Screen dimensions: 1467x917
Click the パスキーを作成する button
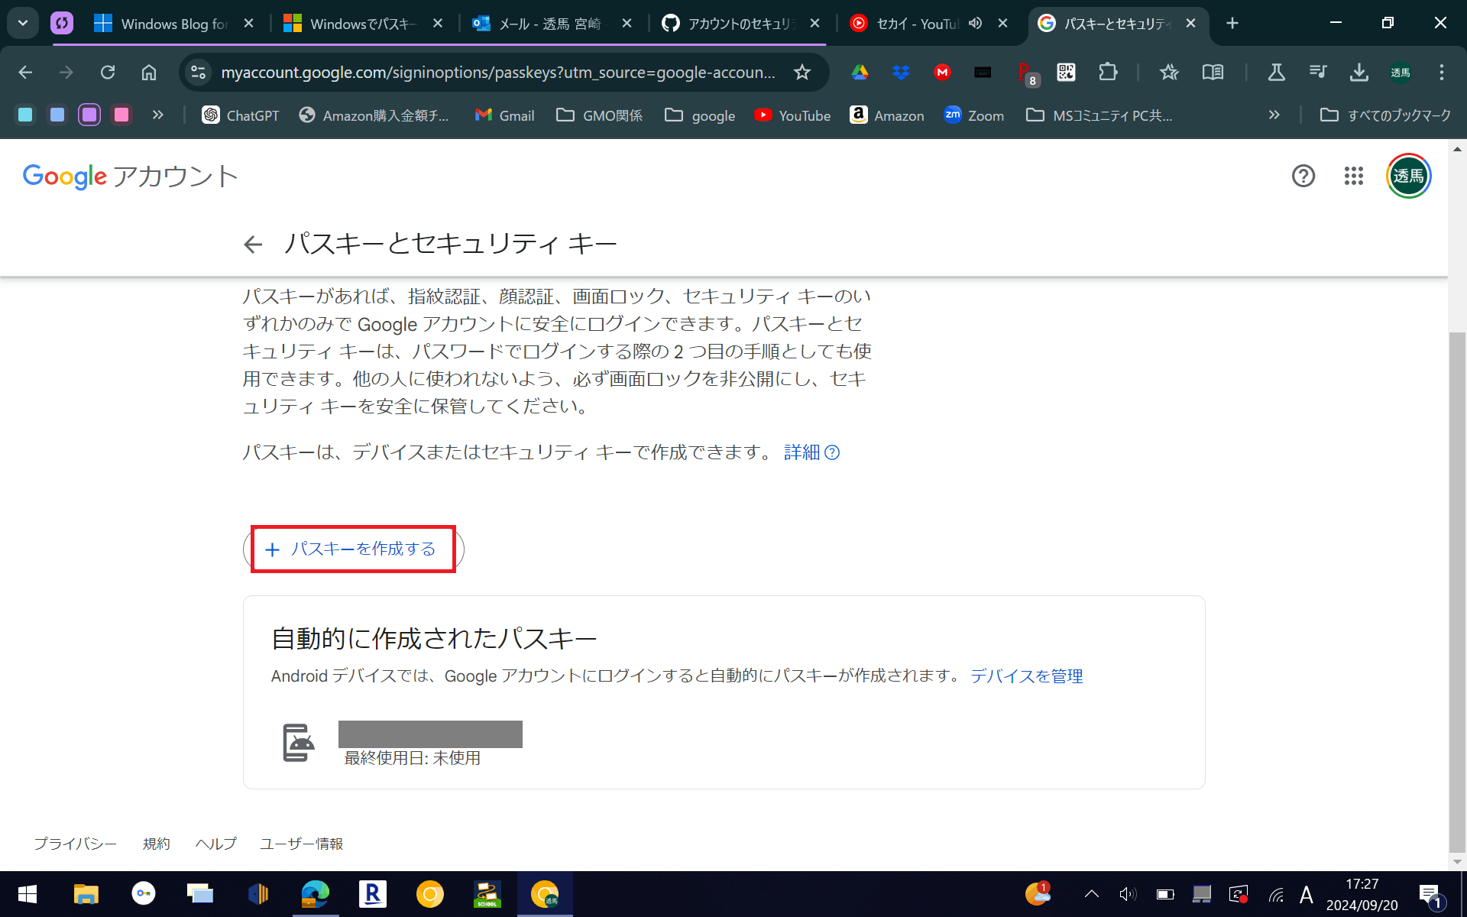[x=353, y=549]
